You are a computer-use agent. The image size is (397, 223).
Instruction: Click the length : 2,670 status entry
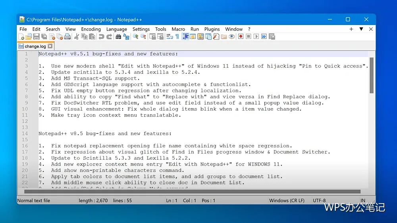93,200
